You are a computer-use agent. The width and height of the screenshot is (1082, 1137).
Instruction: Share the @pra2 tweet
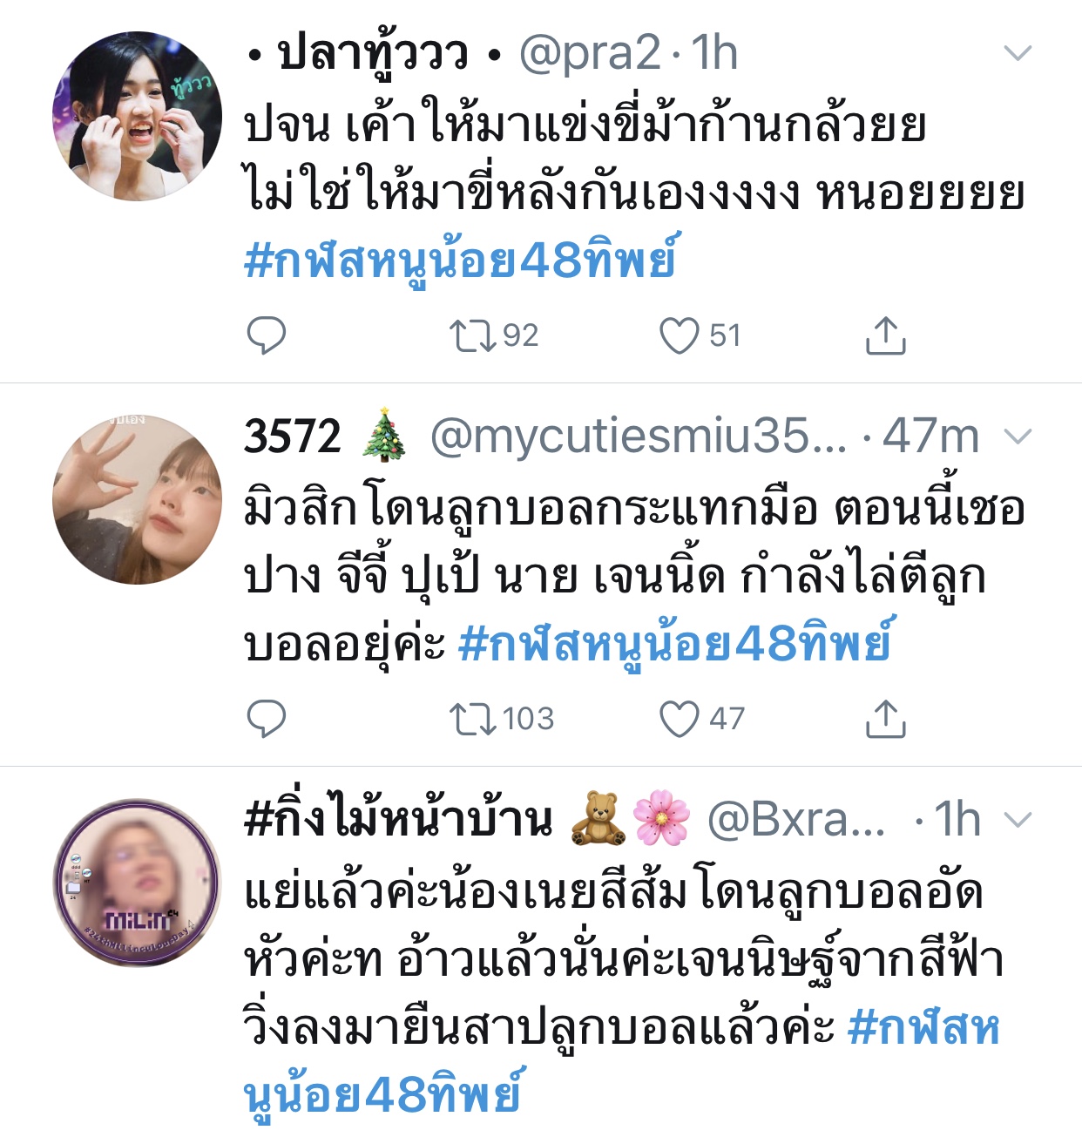(885, 335)
